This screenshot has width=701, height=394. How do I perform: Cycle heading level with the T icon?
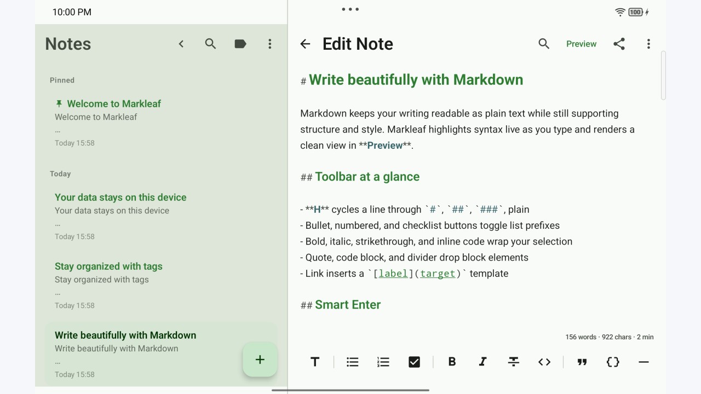(x=315, y=362)
